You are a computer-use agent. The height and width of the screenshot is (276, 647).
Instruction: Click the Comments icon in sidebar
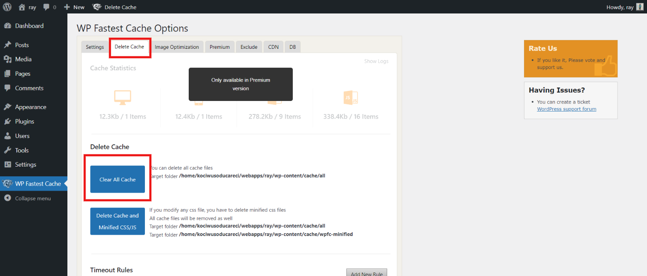pos(8,88)
